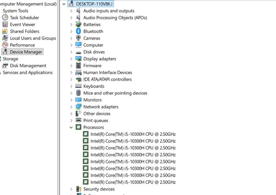Click the Other devices icon

click(x=78, y=113)
